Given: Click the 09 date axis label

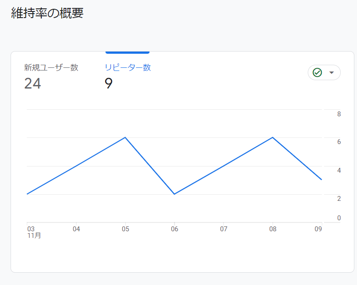Looking at the screenshot, I should click(x=318, y=229).
